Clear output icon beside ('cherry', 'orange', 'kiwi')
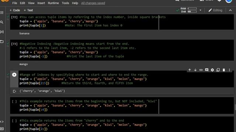Viewport: 236px width, 132px height. point(14,91)
